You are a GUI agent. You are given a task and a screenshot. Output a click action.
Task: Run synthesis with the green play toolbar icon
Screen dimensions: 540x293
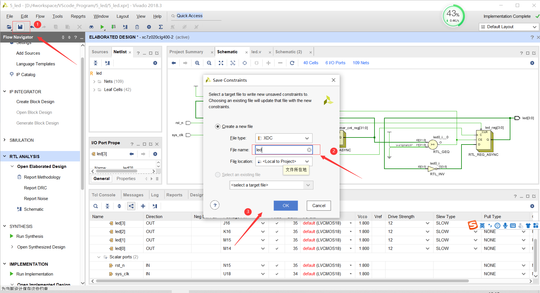click(102, 27)
